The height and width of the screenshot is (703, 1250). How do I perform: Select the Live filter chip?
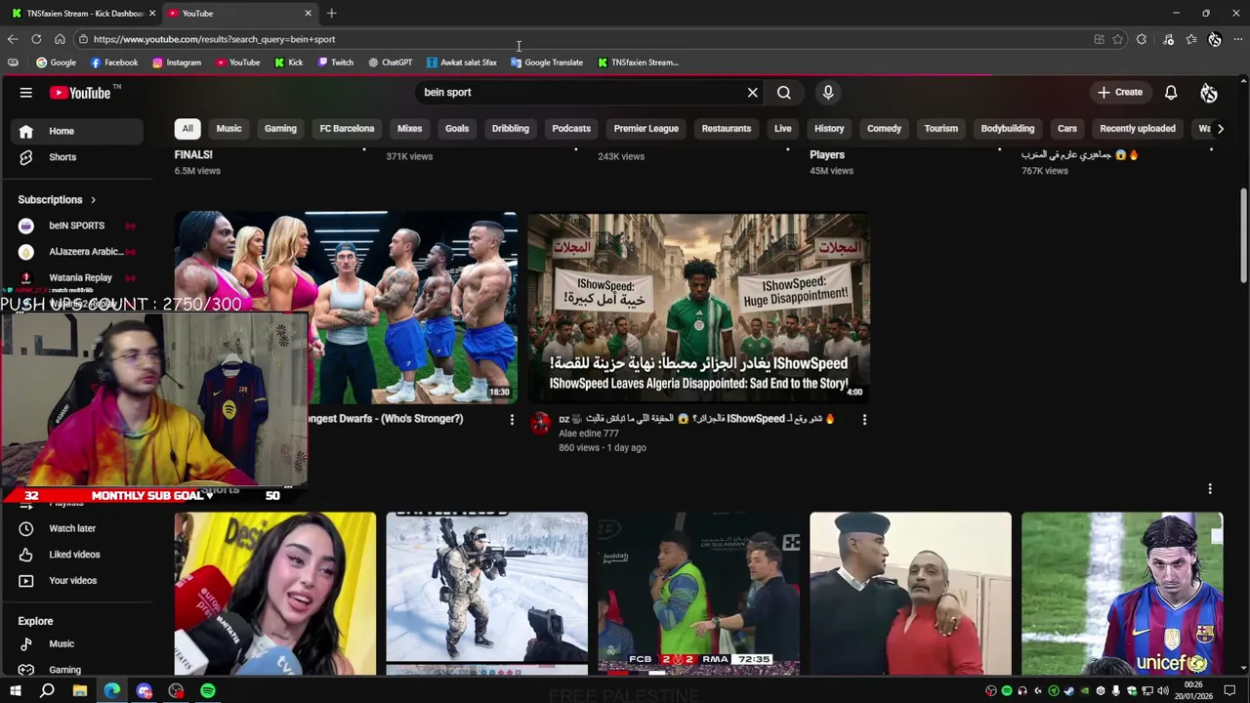(783, 129)
